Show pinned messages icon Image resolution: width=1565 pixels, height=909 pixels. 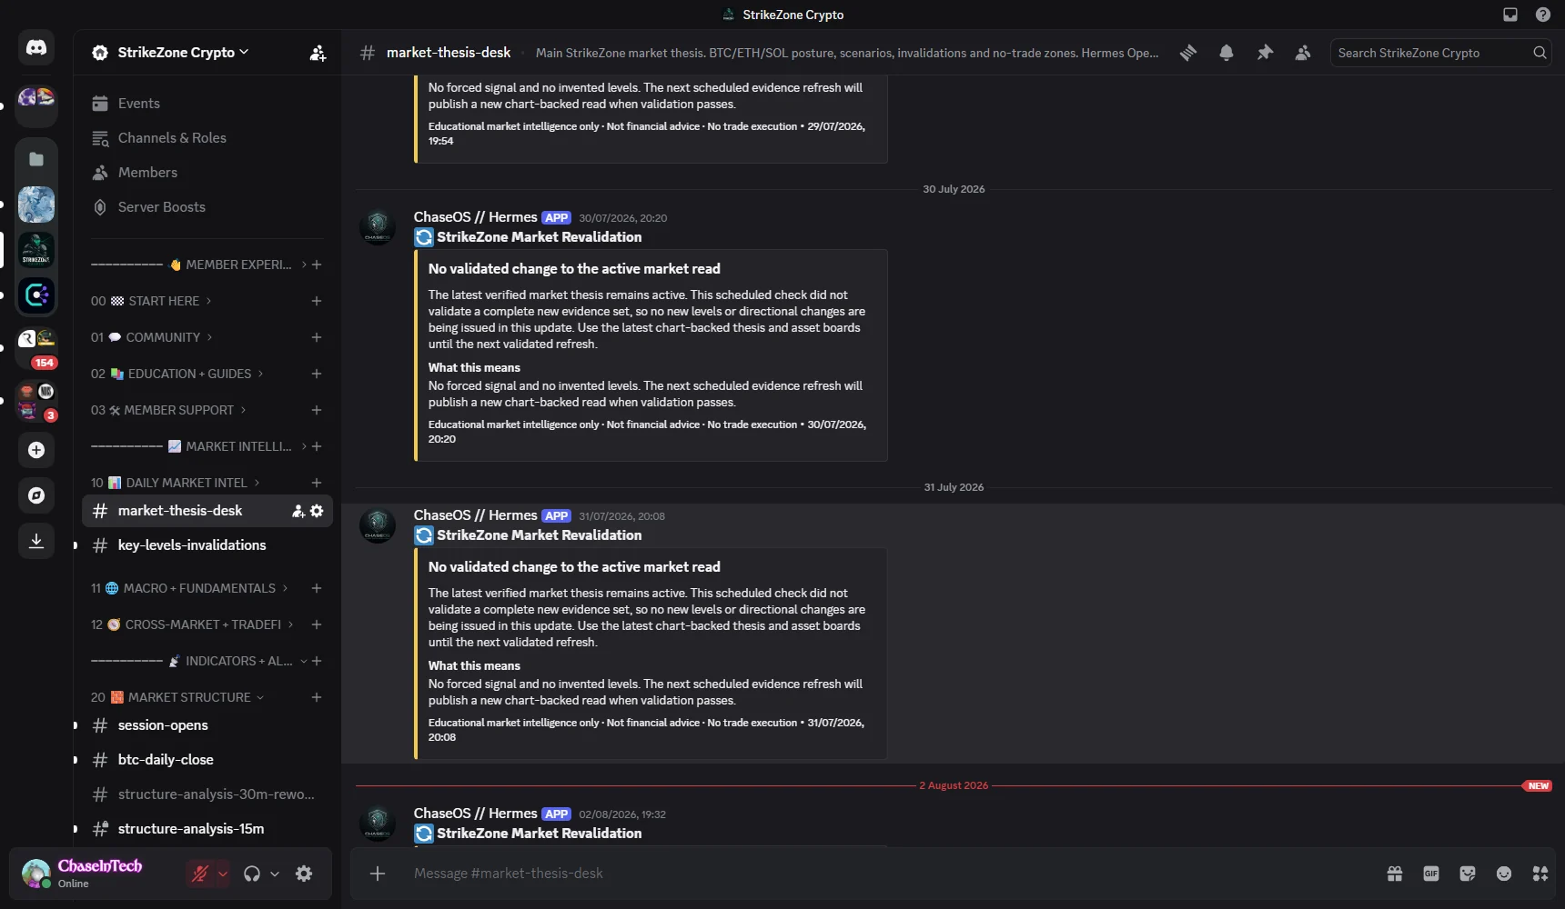point(1265,53)
